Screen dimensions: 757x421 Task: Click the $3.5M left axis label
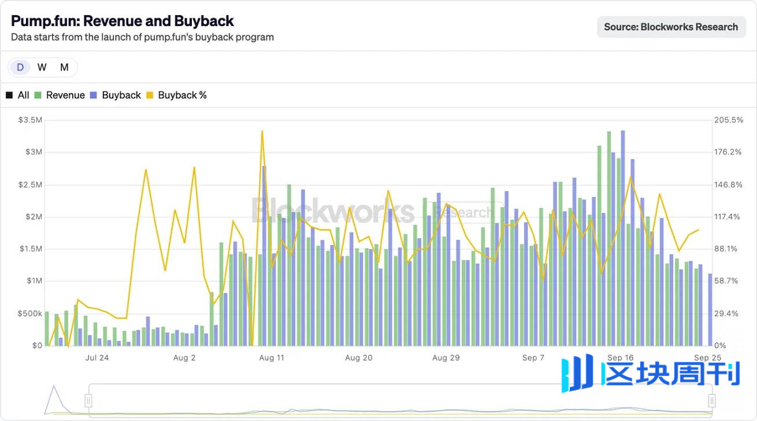point(31,120)
